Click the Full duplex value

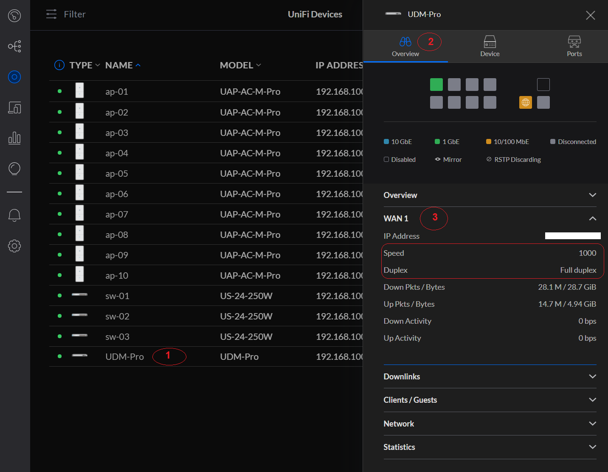pos(578,270)
